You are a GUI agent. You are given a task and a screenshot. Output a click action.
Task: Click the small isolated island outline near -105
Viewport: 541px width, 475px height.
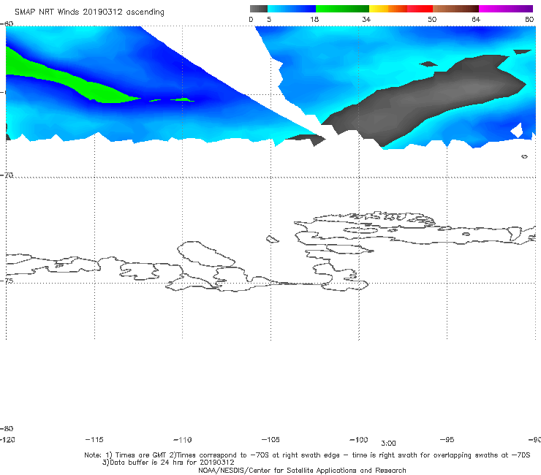point(272,239)
